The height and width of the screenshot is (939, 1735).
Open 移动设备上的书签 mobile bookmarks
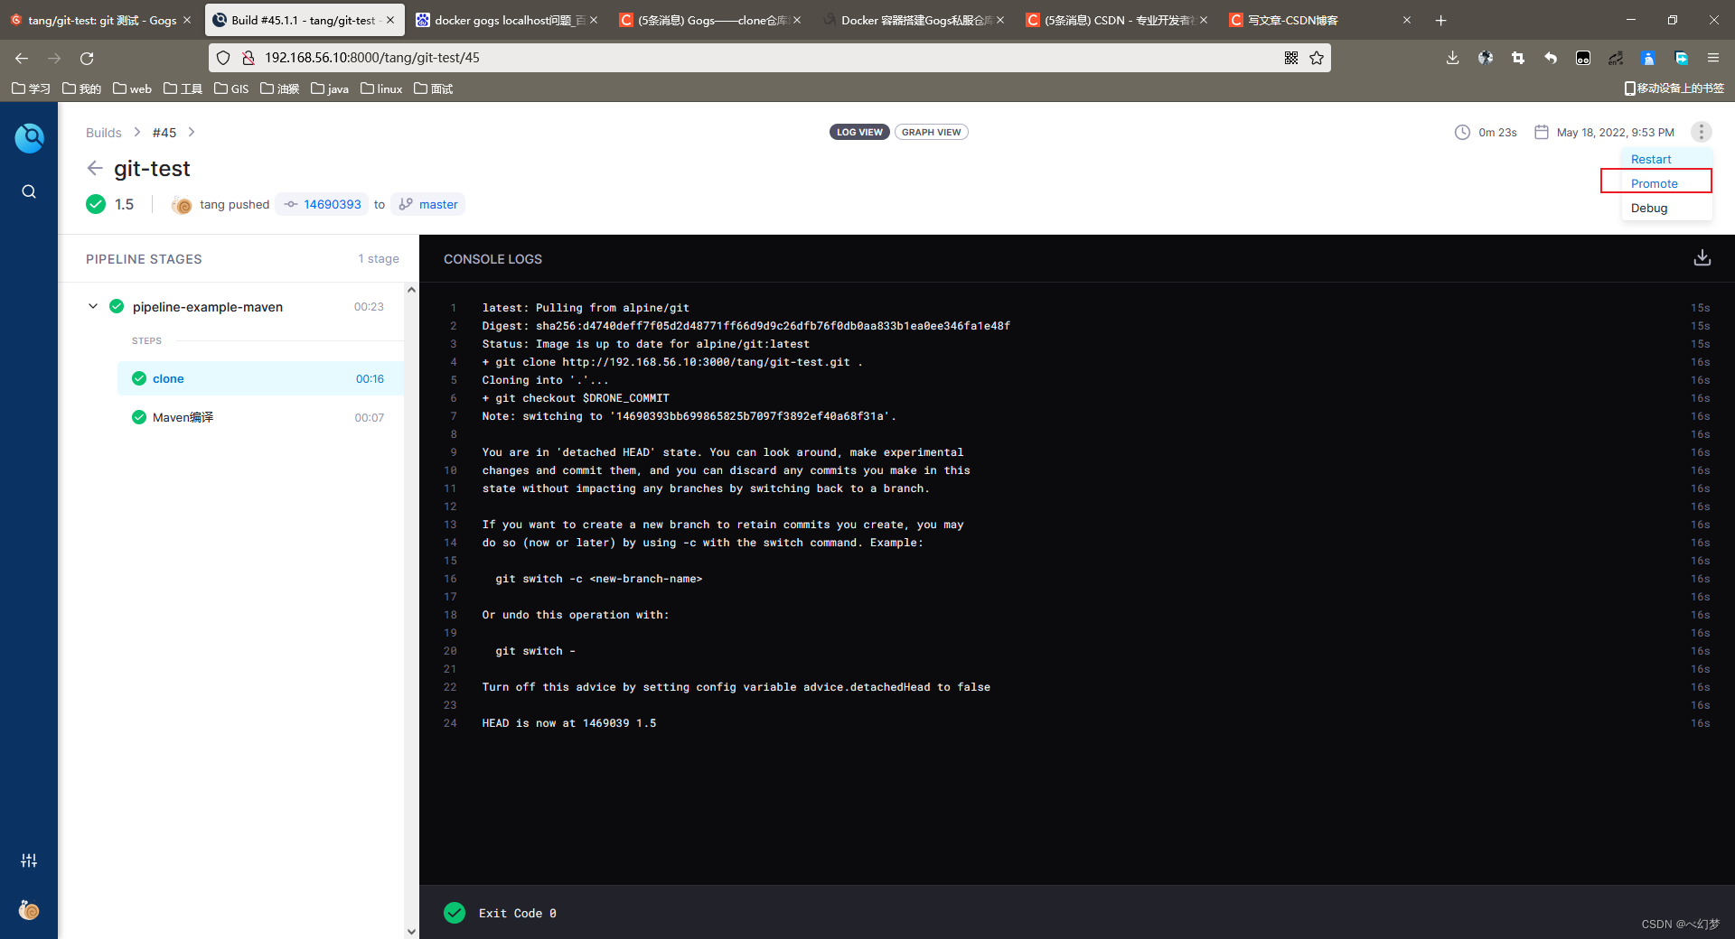tap(1674, 88)
